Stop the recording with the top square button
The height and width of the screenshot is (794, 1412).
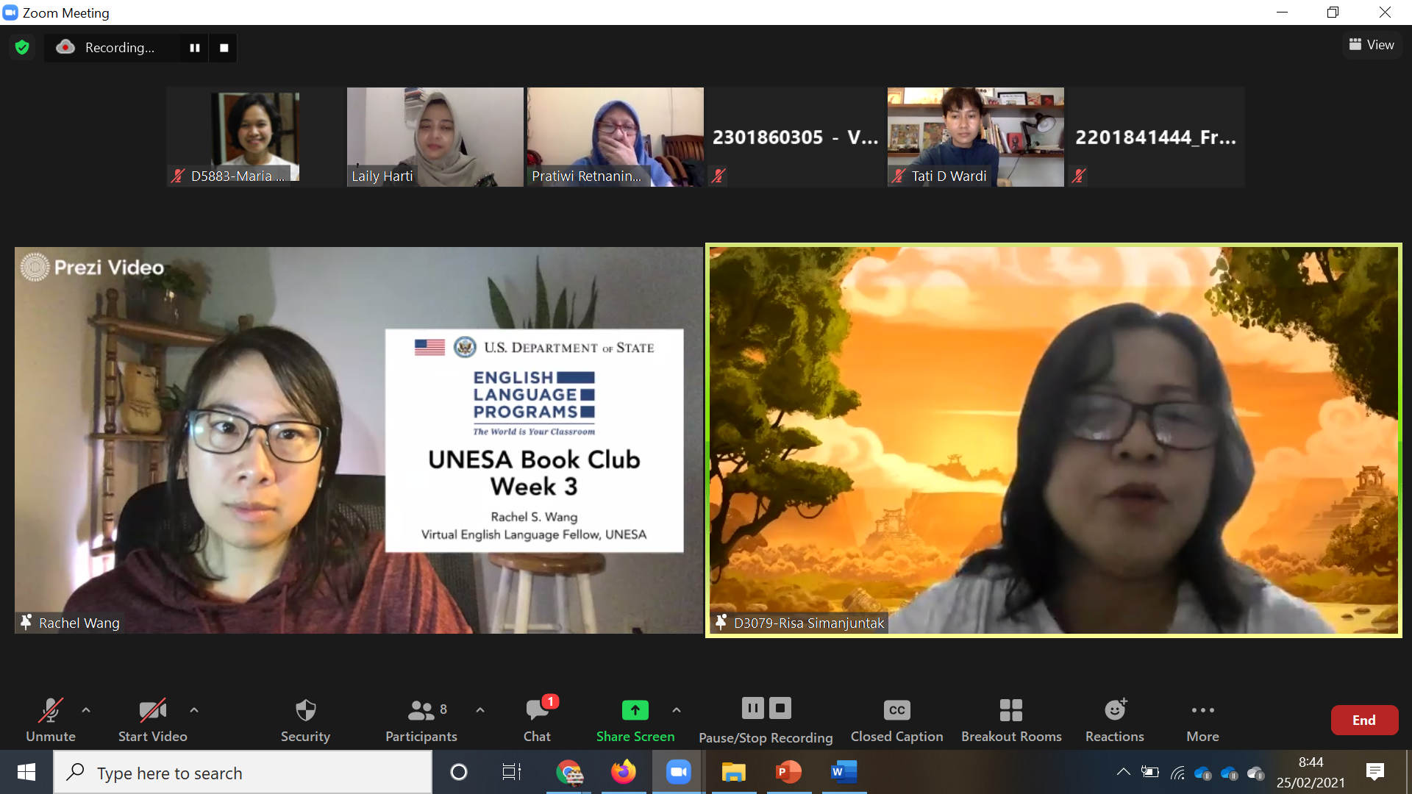(224, 48)
